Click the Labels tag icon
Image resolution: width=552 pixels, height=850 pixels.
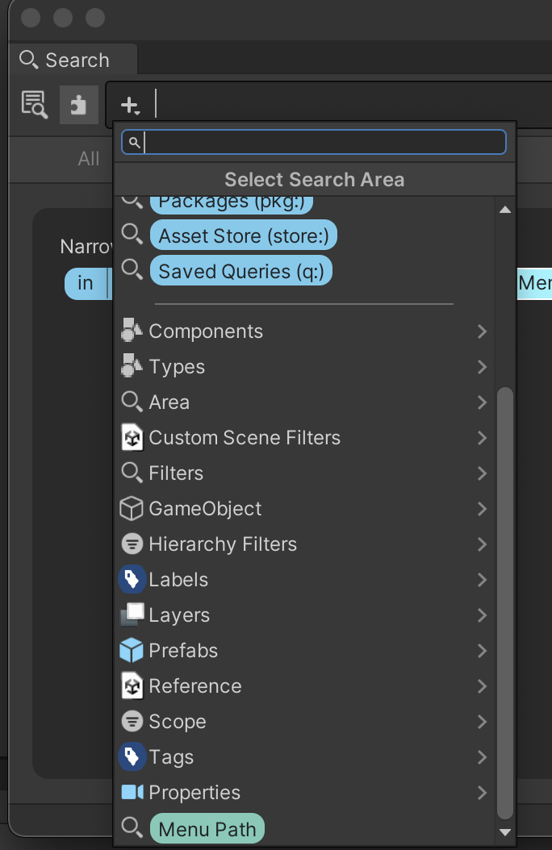132,580
